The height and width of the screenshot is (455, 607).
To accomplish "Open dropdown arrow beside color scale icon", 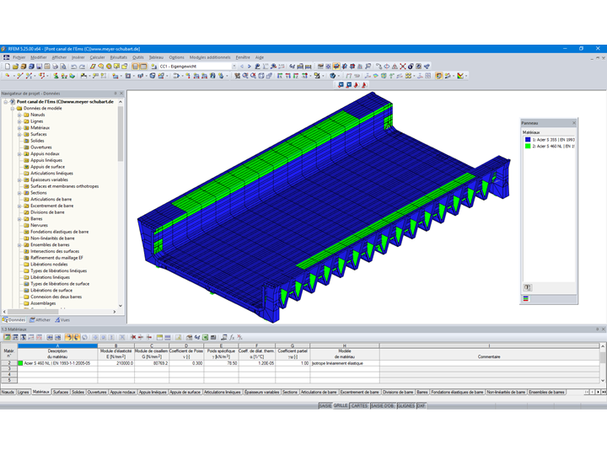I will point(465,76).
